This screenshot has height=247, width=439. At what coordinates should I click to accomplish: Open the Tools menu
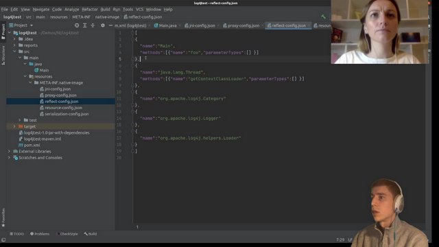(128, 9)
